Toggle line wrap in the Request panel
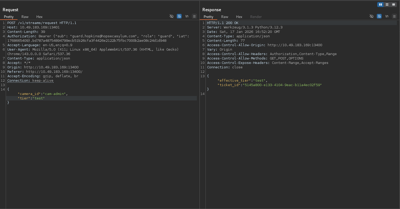The width and height of the screenshot is (400, 209). 179,16
